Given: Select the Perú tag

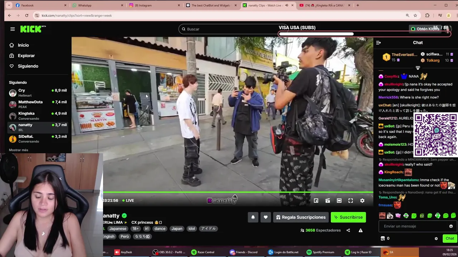Looking at the screenshot, I should click(125, 236).
